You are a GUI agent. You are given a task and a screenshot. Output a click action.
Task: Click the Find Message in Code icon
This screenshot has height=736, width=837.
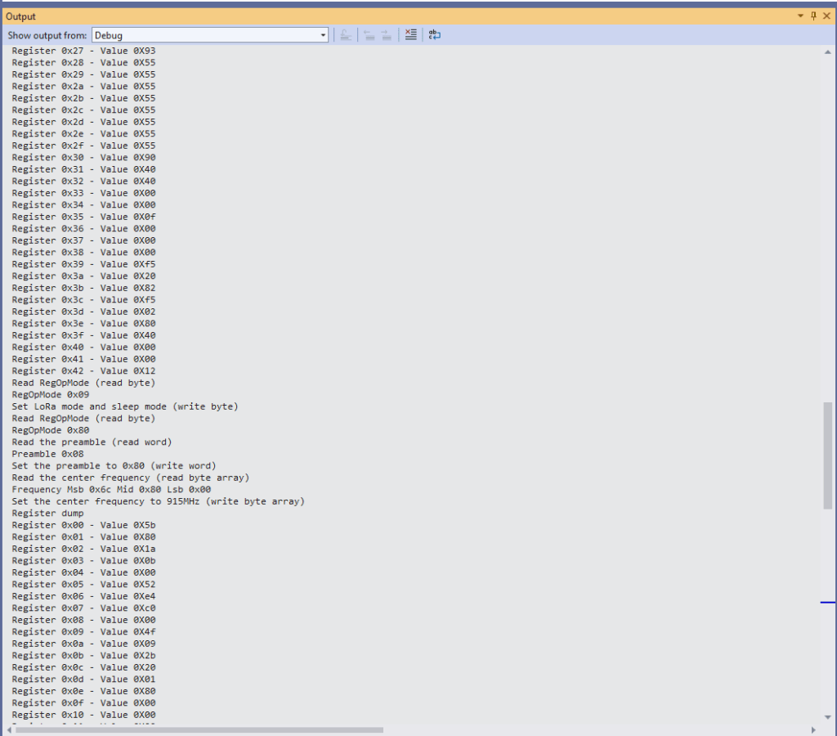[346, 35]
